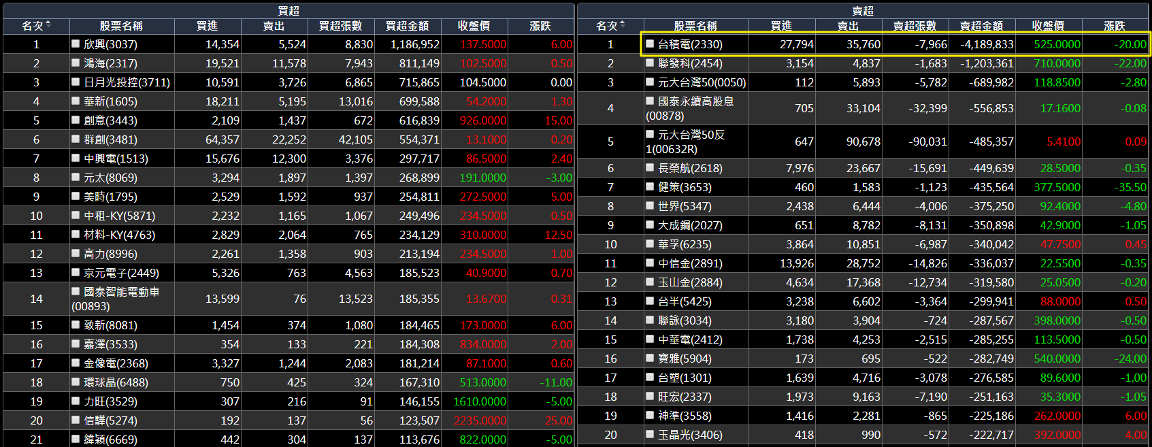Image resolution: width=1152 pixels, height=447 pixels.
Task: Open stock 台半(5425)
Action: pyautogui.click(x=685, y=301)
